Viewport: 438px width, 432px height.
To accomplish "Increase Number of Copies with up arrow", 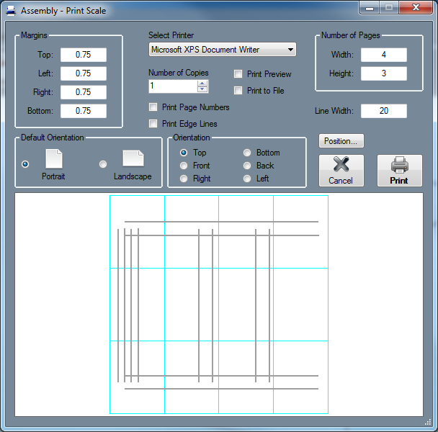I will (202, 84).
